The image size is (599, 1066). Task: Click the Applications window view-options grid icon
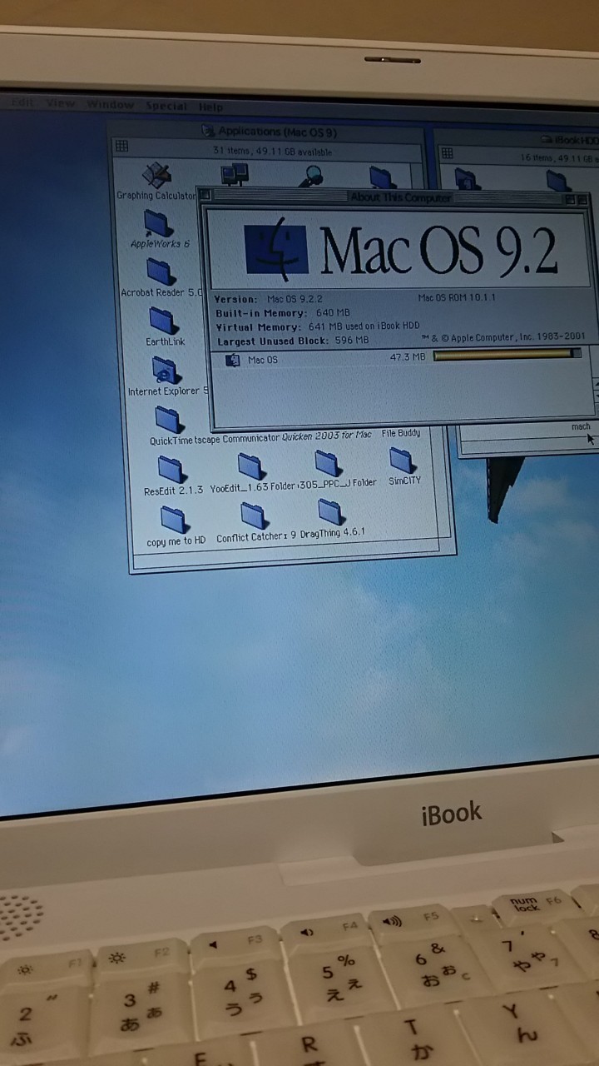point(122,147)
